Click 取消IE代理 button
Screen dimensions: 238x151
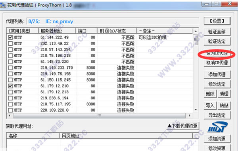click(x=217, y=63)
